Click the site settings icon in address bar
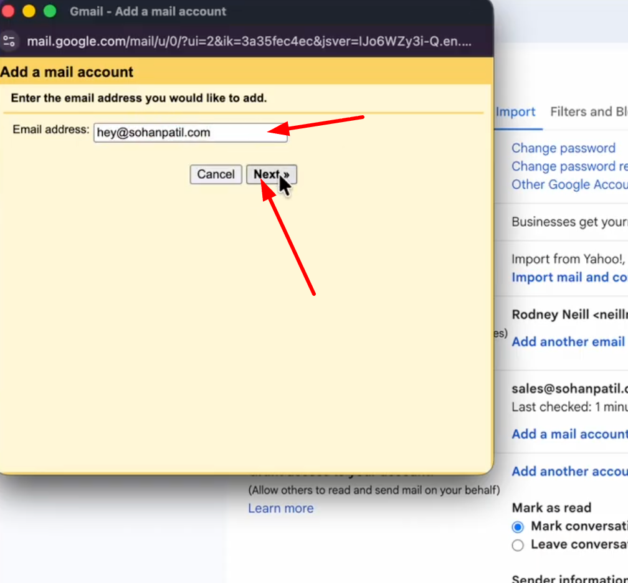This screenshot has height=583, width=628. click(x=9, y=41)
